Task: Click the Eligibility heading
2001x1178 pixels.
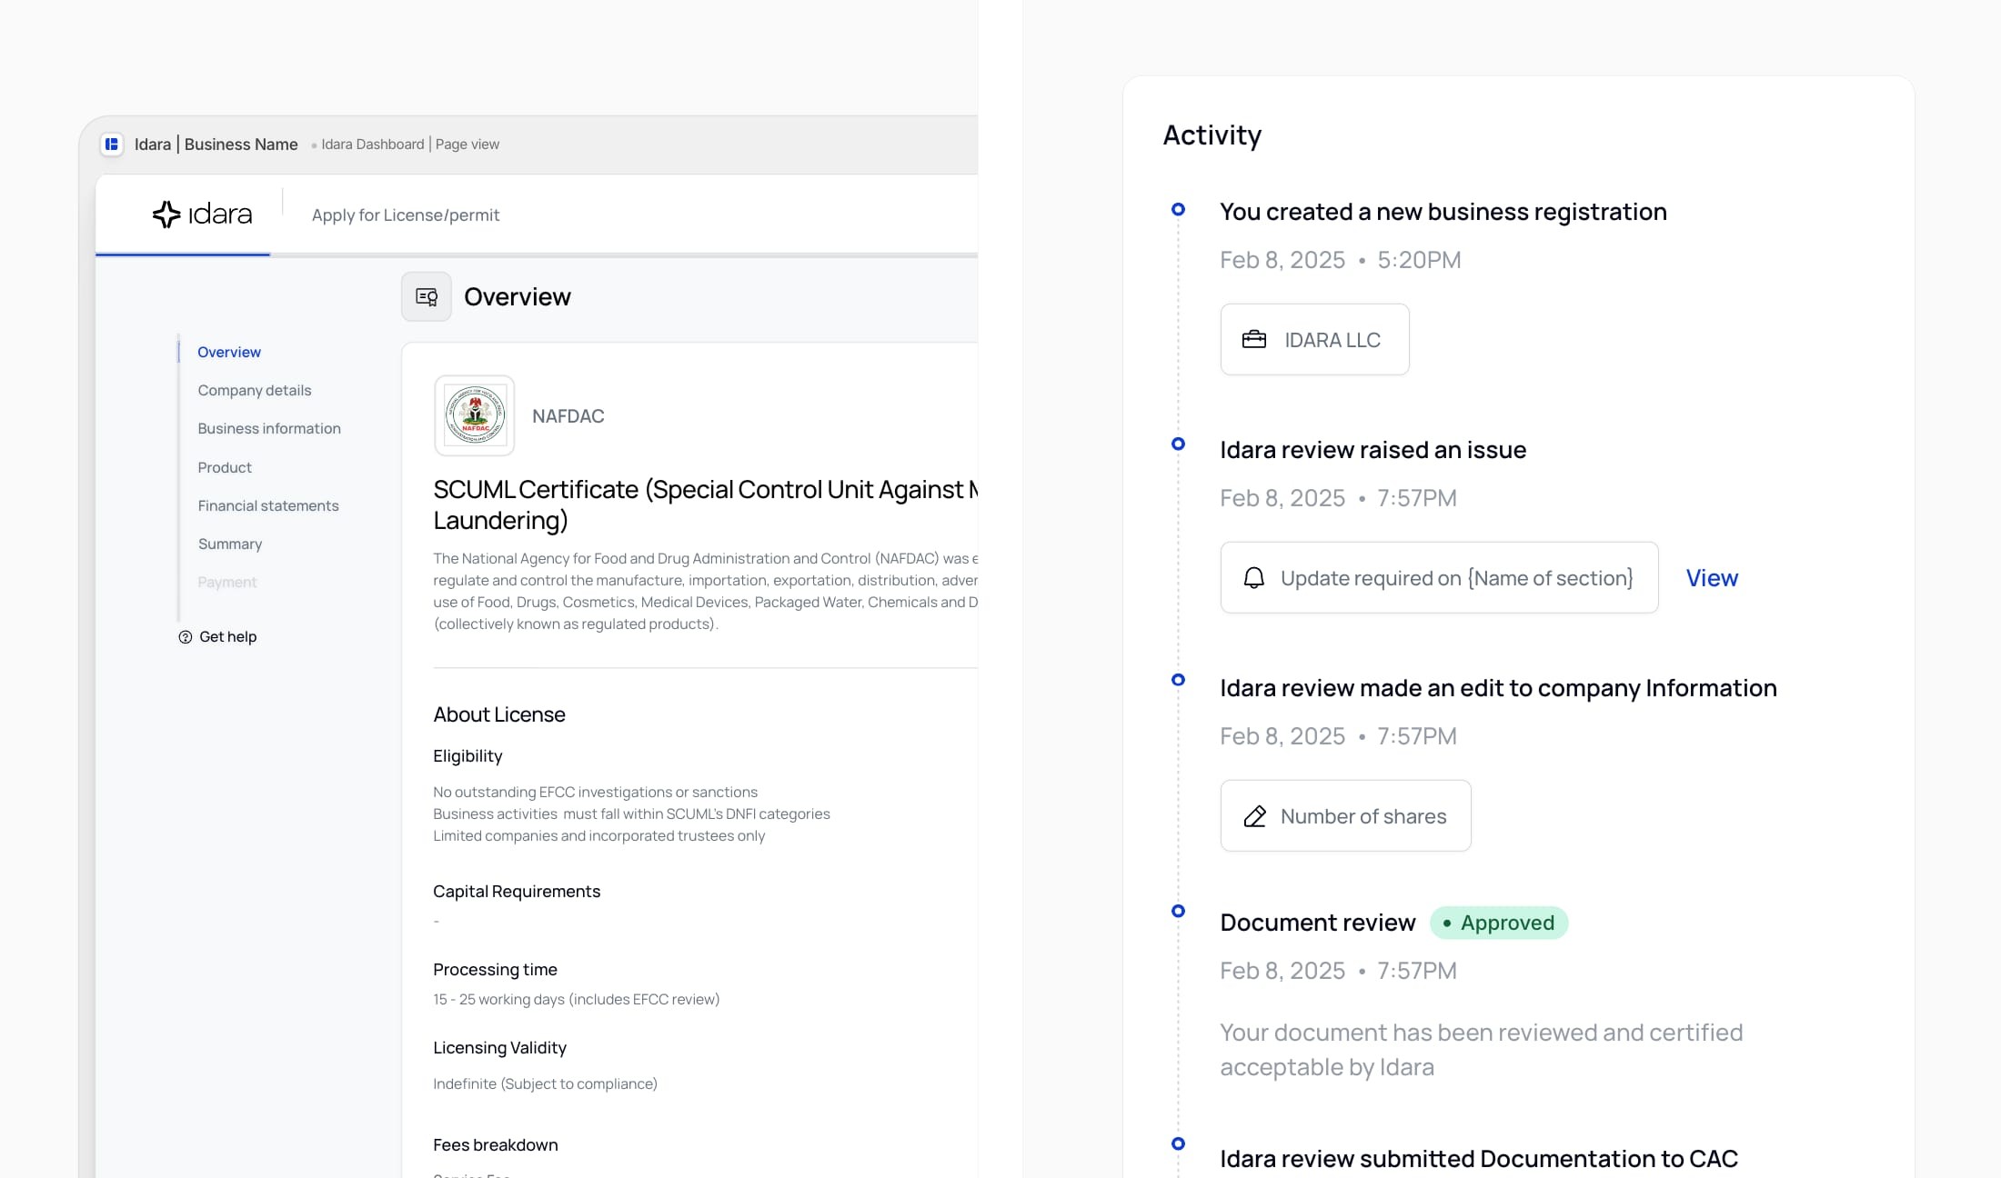Action: [468, 756]
